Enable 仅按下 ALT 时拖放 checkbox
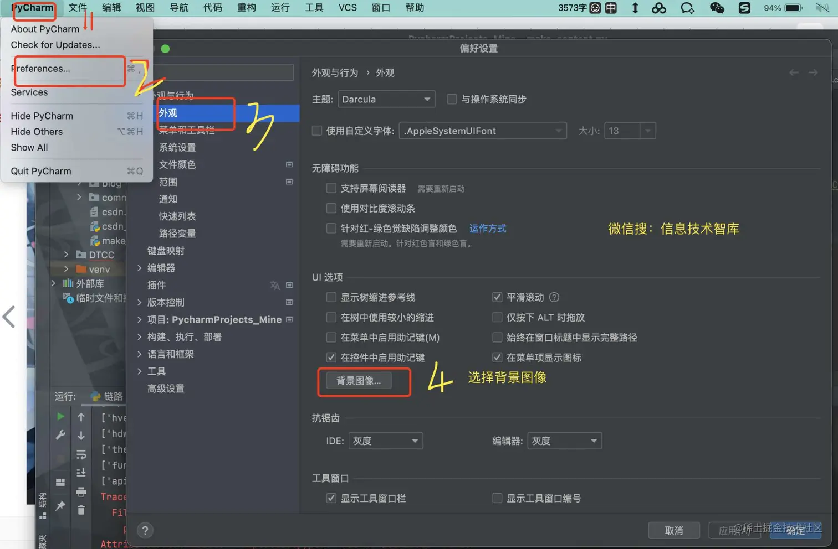 click(x=497, y=317)
